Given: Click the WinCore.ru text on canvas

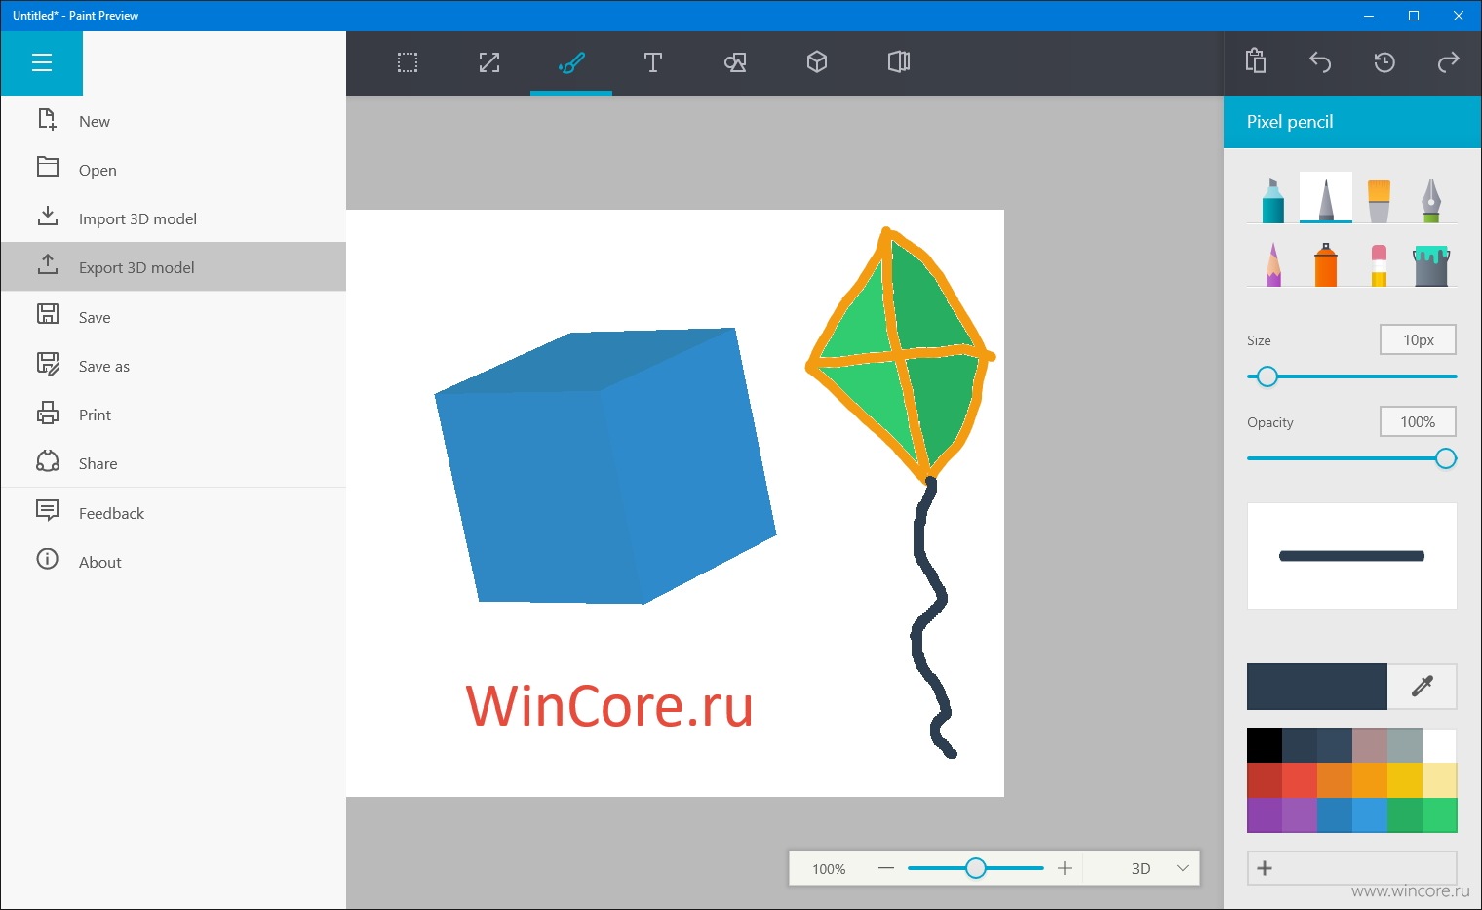Looking at the screenshot, I should pyautogui.click(x=609, y=706).
